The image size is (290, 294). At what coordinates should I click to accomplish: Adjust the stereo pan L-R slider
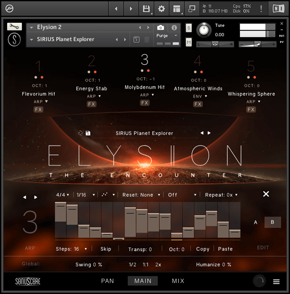215,45
